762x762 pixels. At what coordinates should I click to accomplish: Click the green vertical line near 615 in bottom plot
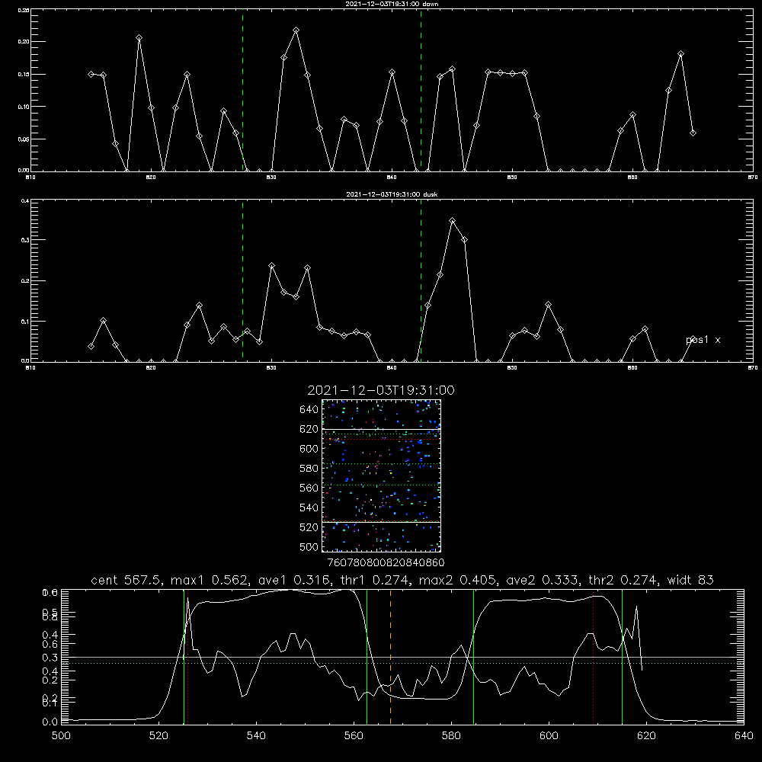[622, 657]
